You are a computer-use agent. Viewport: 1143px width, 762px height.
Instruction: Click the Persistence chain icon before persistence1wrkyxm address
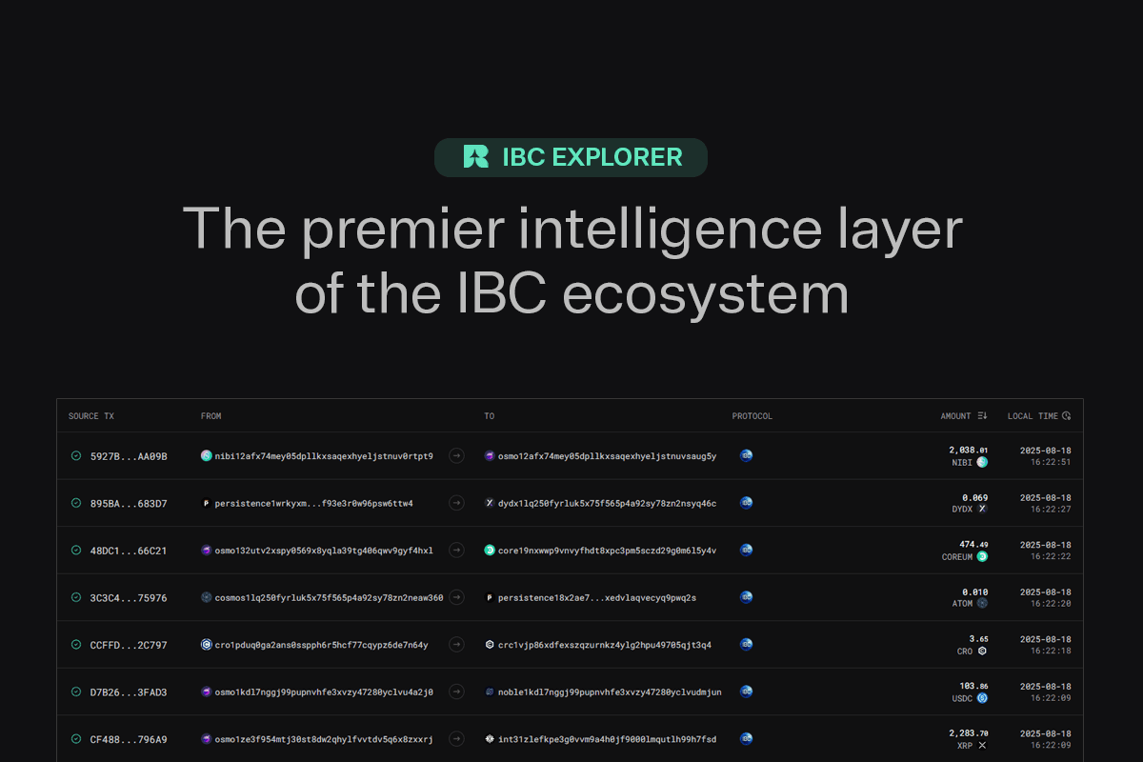tap(206, 503)
